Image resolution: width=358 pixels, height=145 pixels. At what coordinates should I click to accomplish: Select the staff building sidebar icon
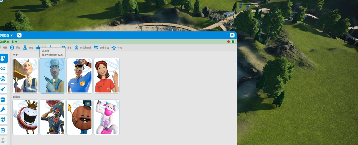click(x=3, y=140)
